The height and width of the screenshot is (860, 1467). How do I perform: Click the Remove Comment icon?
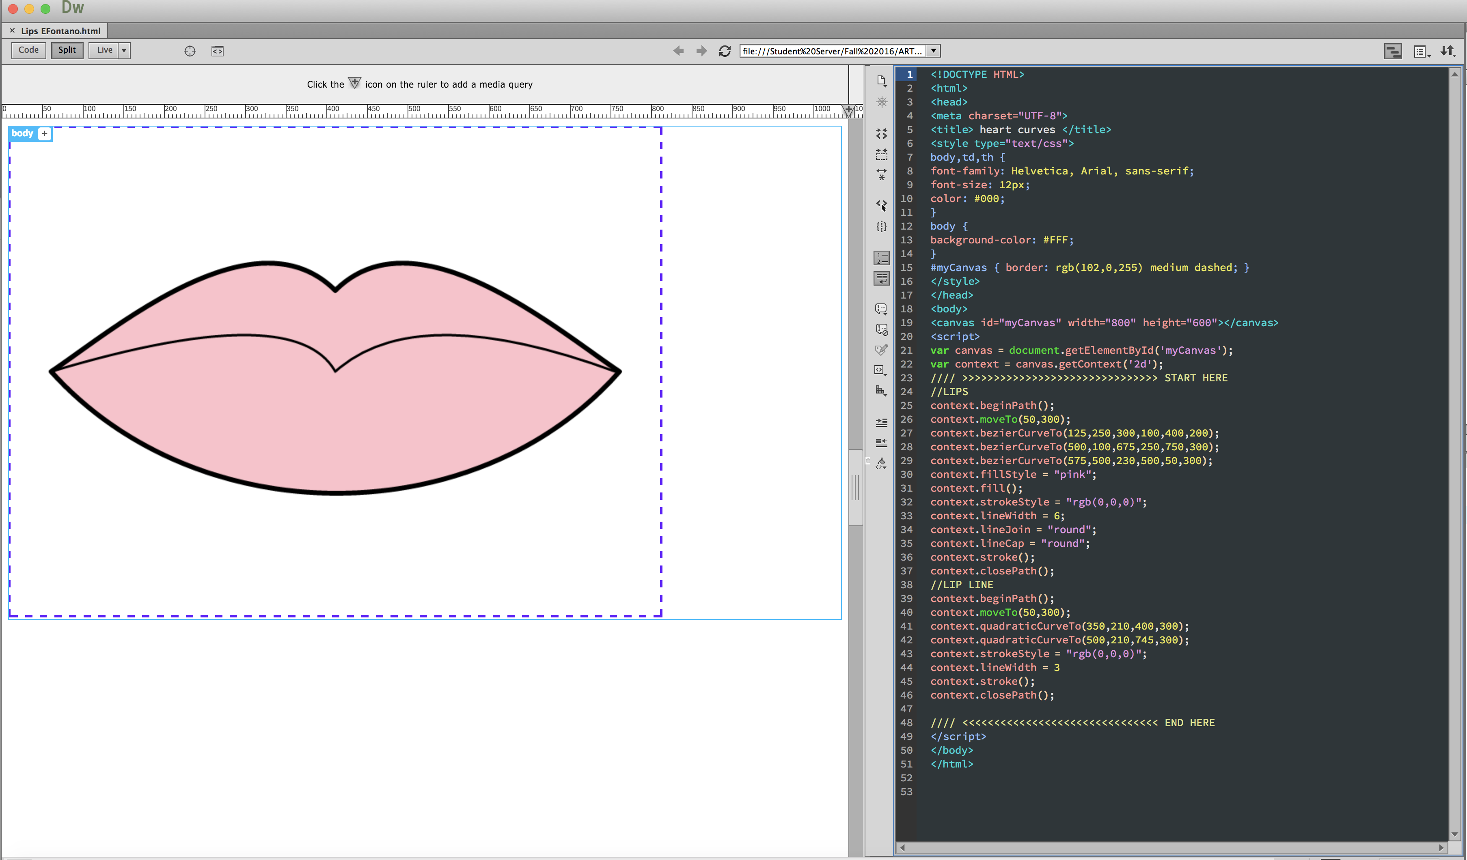pos(881,329)
